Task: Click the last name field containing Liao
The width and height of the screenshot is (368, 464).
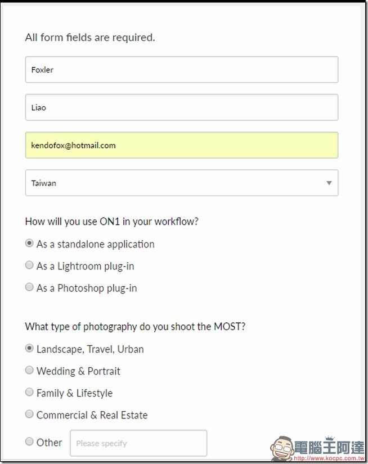Action: click(182, 107)
